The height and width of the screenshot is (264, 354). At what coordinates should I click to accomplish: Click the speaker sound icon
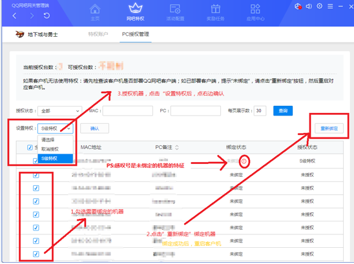[309, 6]
